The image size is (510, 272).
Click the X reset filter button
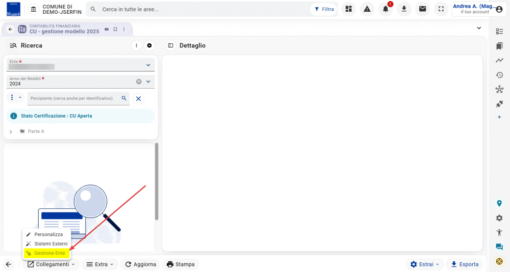pyautogui.click(x=139, y=98)
